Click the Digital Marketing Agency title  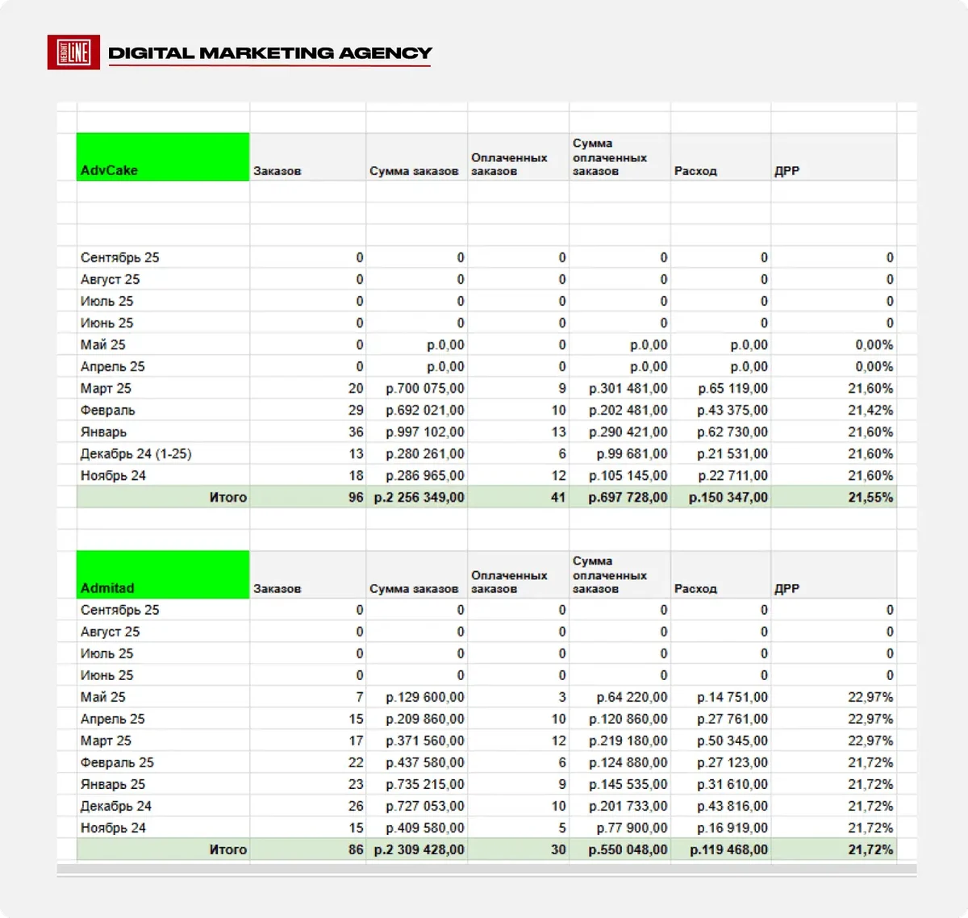point(270,53)
